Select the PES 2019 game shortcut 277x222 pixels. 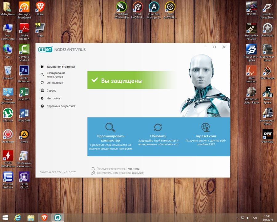point(251,9)
